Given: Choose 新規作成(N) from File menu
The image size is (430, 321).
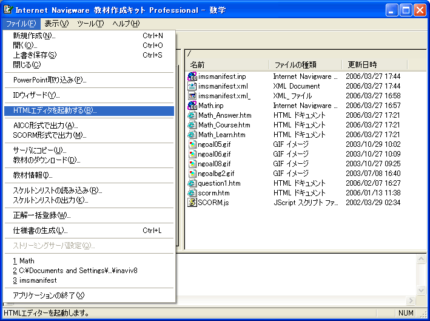Looking at the screenshot, I should (x=89, y=36).
